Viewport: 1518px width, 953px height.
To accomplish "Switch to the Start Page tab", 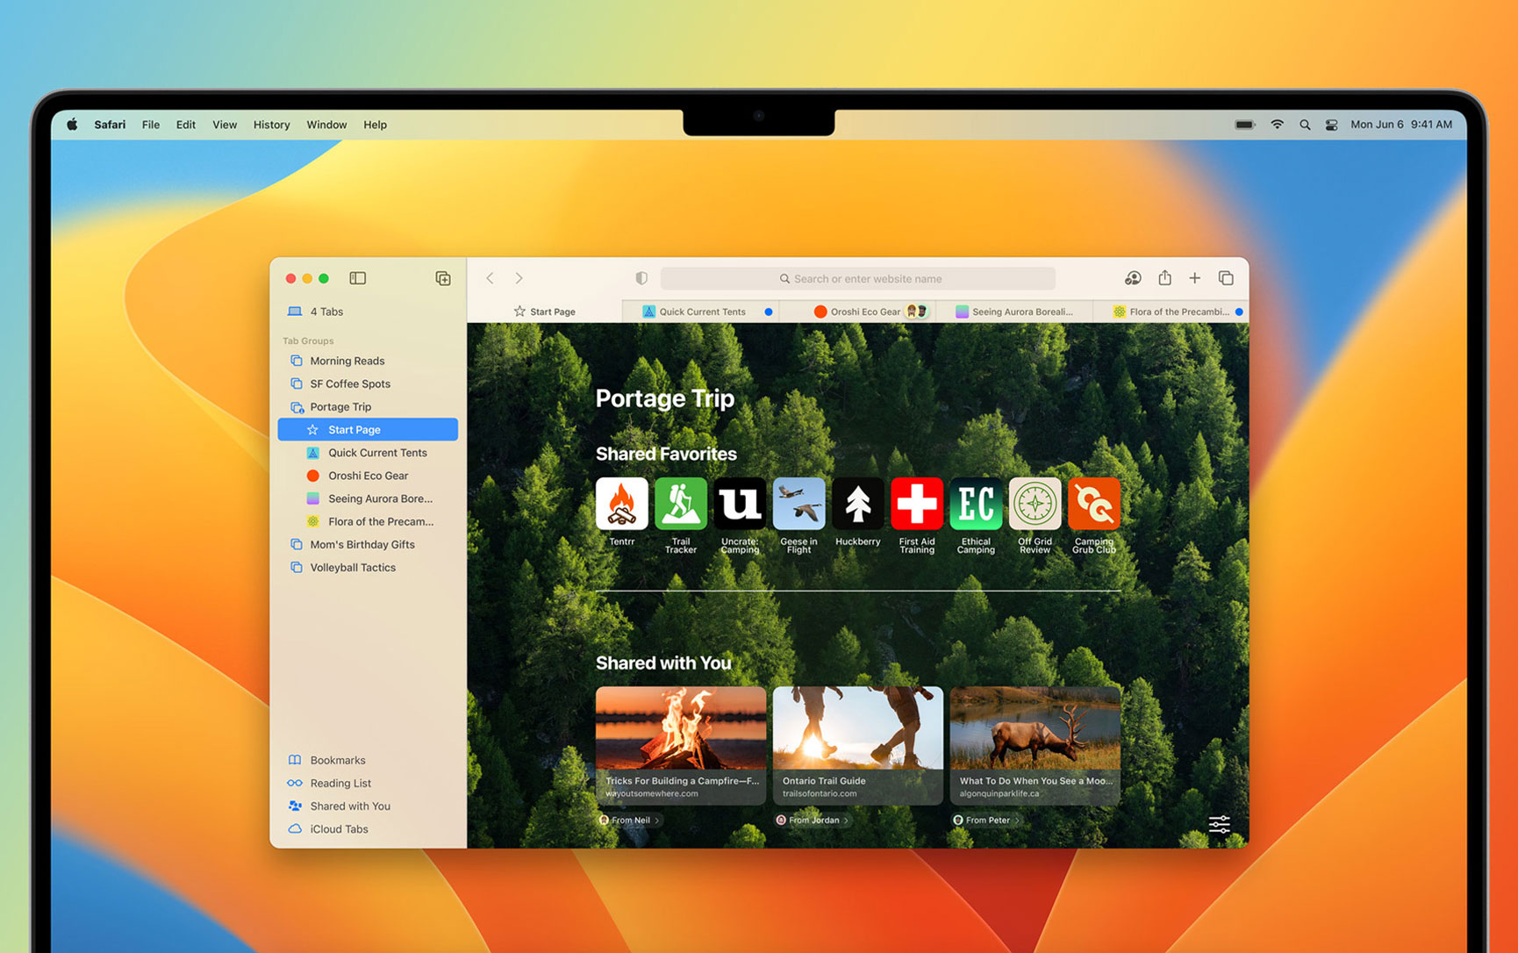I will [544, 312].
